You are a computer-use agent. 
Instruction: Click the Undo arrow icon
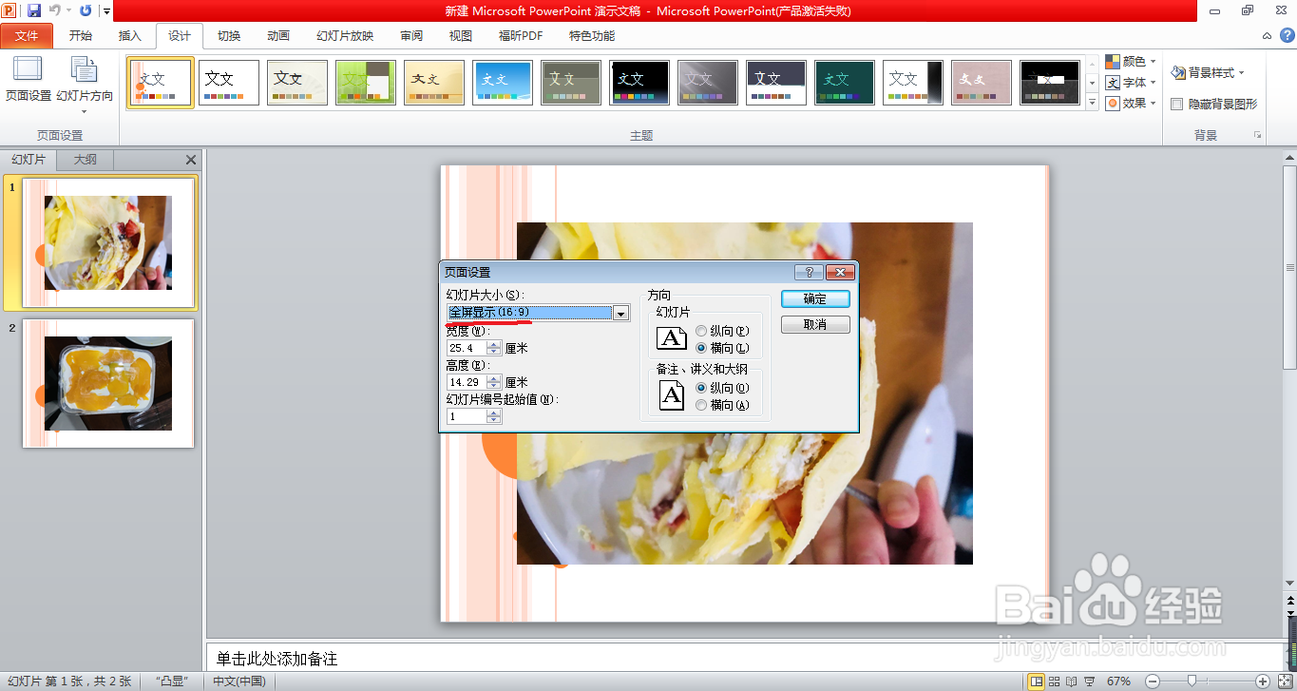click(x=55, y=10)
